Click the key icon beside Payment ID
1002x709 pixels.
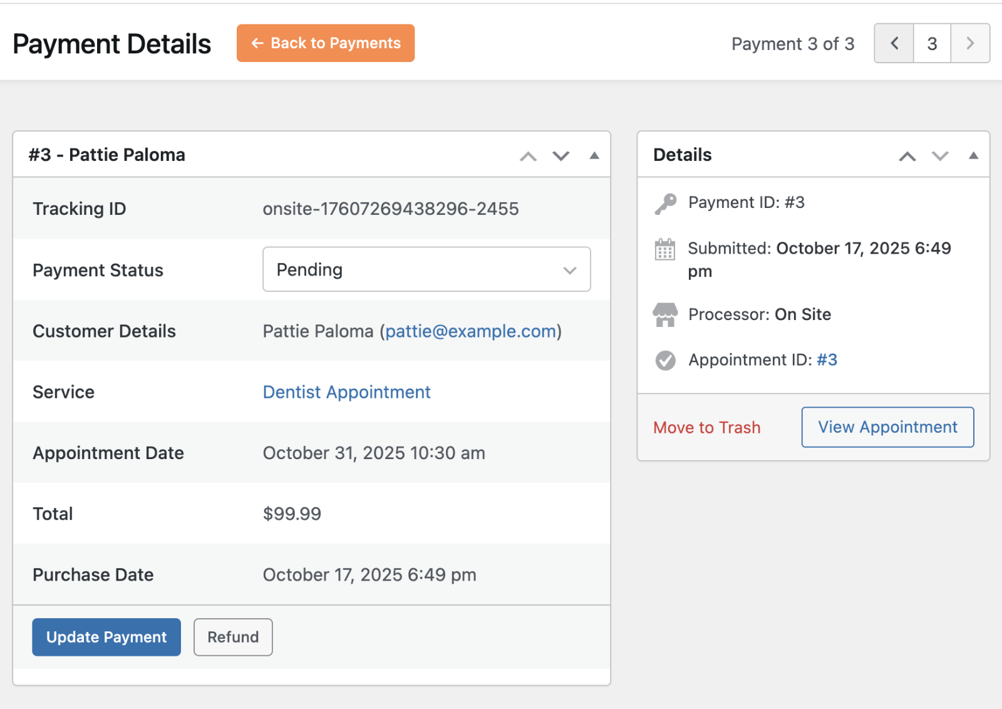tap(665, 202)
